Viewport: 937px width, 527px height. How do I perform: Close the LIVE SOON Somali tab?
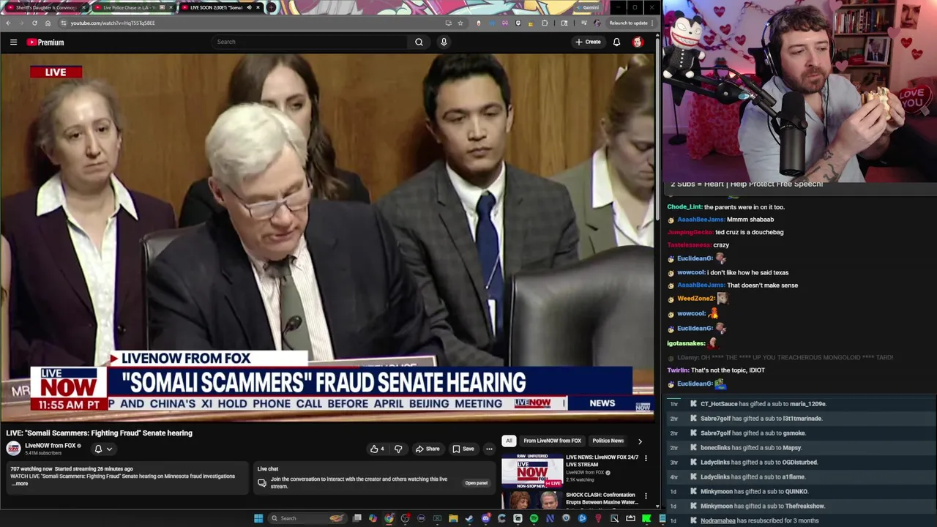(x=258, y=7)
